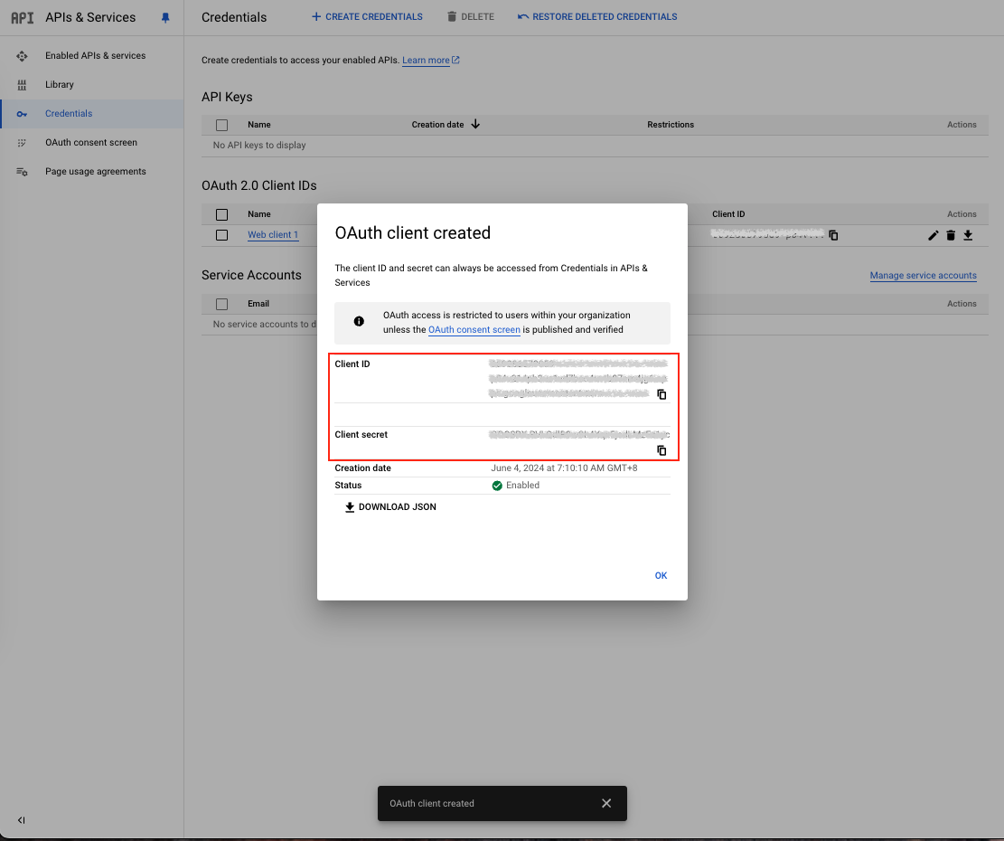Image resolution: width=1004 pixels, height=841 pixels.
Task: Click the Restrictions column header
Action: point(671,125)
